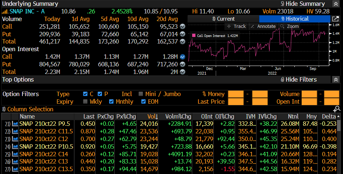This screenshot has height=174, width=343.
Task: Sort table by Last column
Action: [85, 116]
